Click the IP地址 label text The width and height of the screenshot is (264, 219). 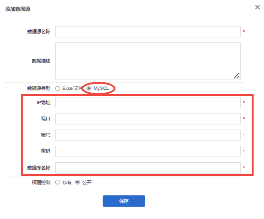coord(44,102)
